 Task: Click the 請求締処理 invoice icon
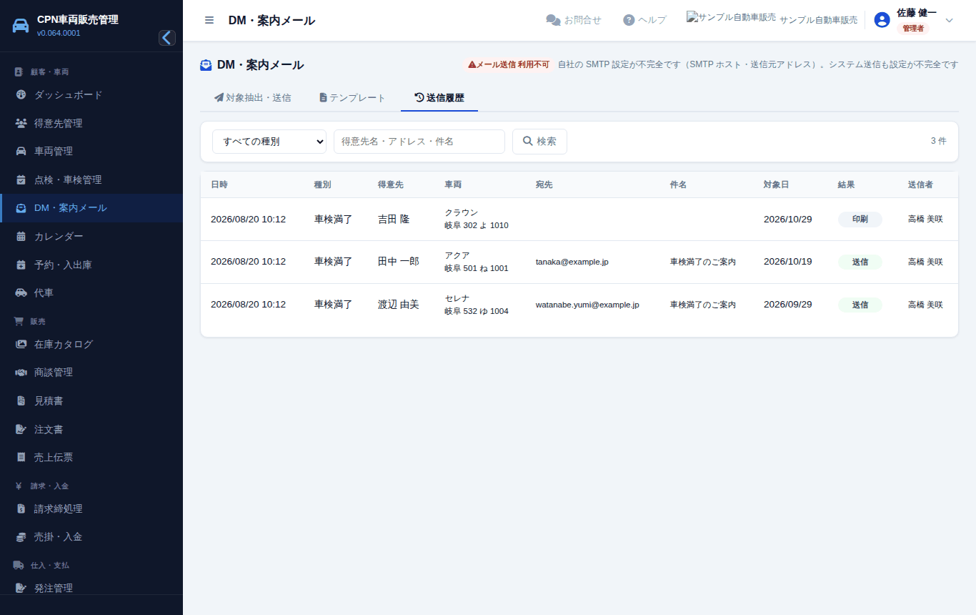pyautogui.click(x=21, y=508)
